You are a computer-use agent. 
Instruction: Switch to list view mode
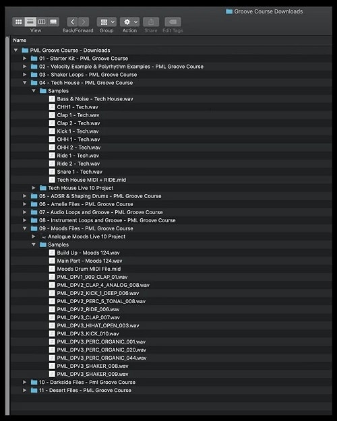pos(30,22)
